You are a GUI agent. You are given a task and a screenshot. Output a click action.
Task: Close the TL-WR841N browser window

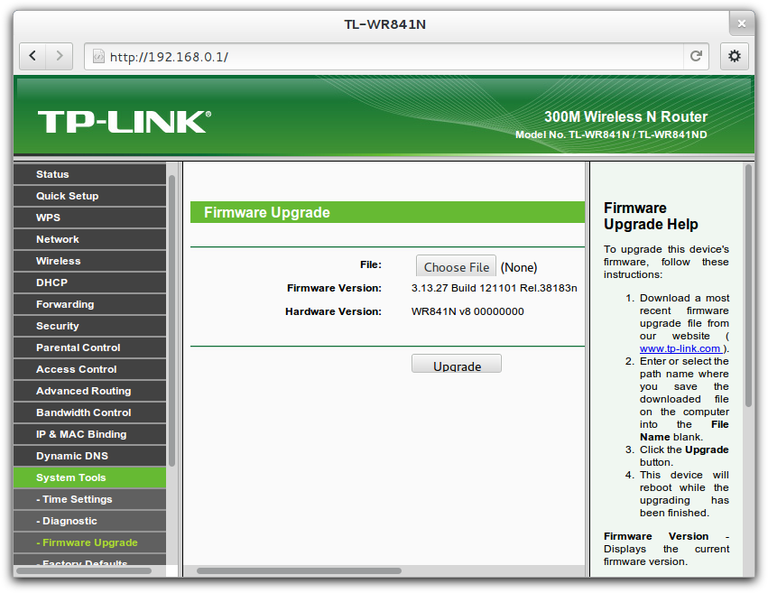coord(742,23)
